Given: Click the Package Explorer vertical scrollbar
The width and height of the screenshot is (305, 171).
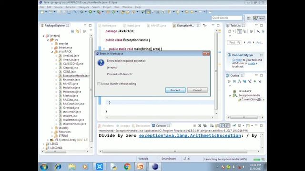Looking at the screenshot, I should tap(91, 90).
